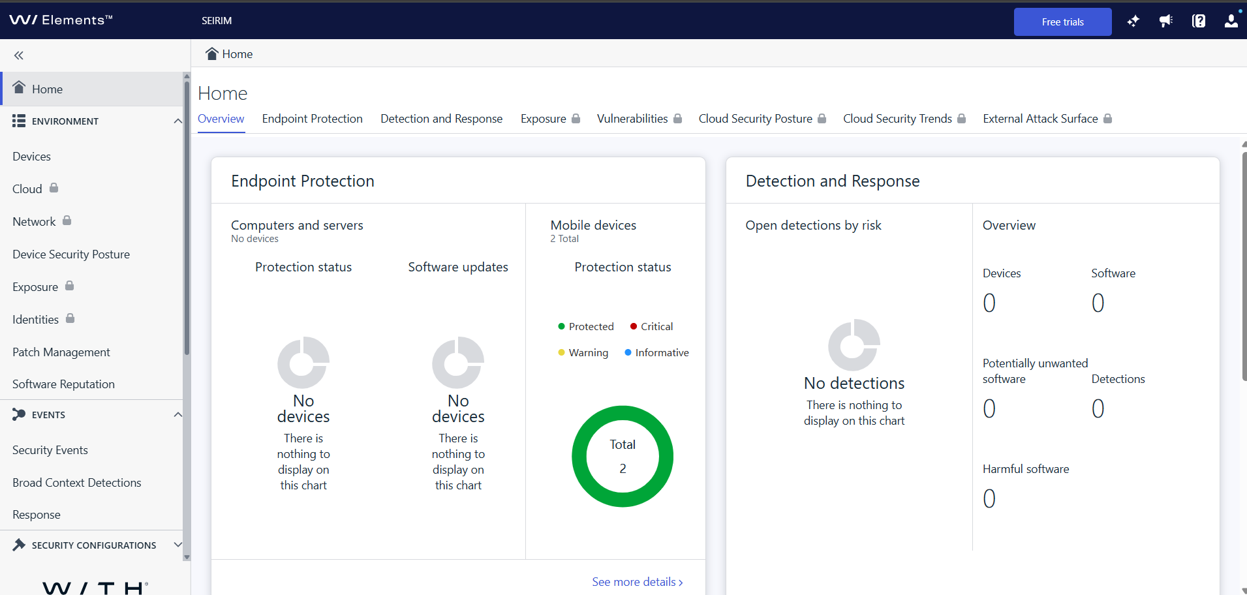Click the lock icon on Exposure tab
1247x595 pixels.
576,118
